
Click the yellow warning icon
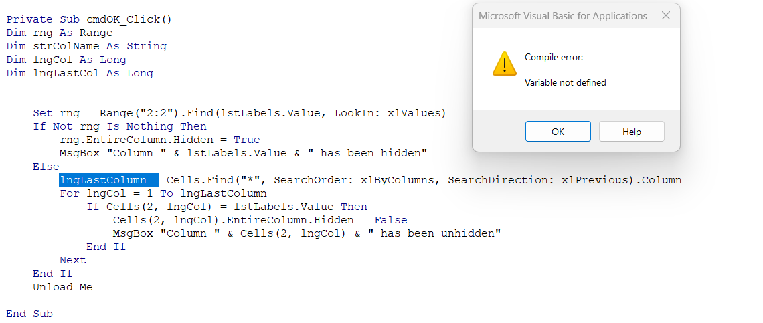click(504, 64)
